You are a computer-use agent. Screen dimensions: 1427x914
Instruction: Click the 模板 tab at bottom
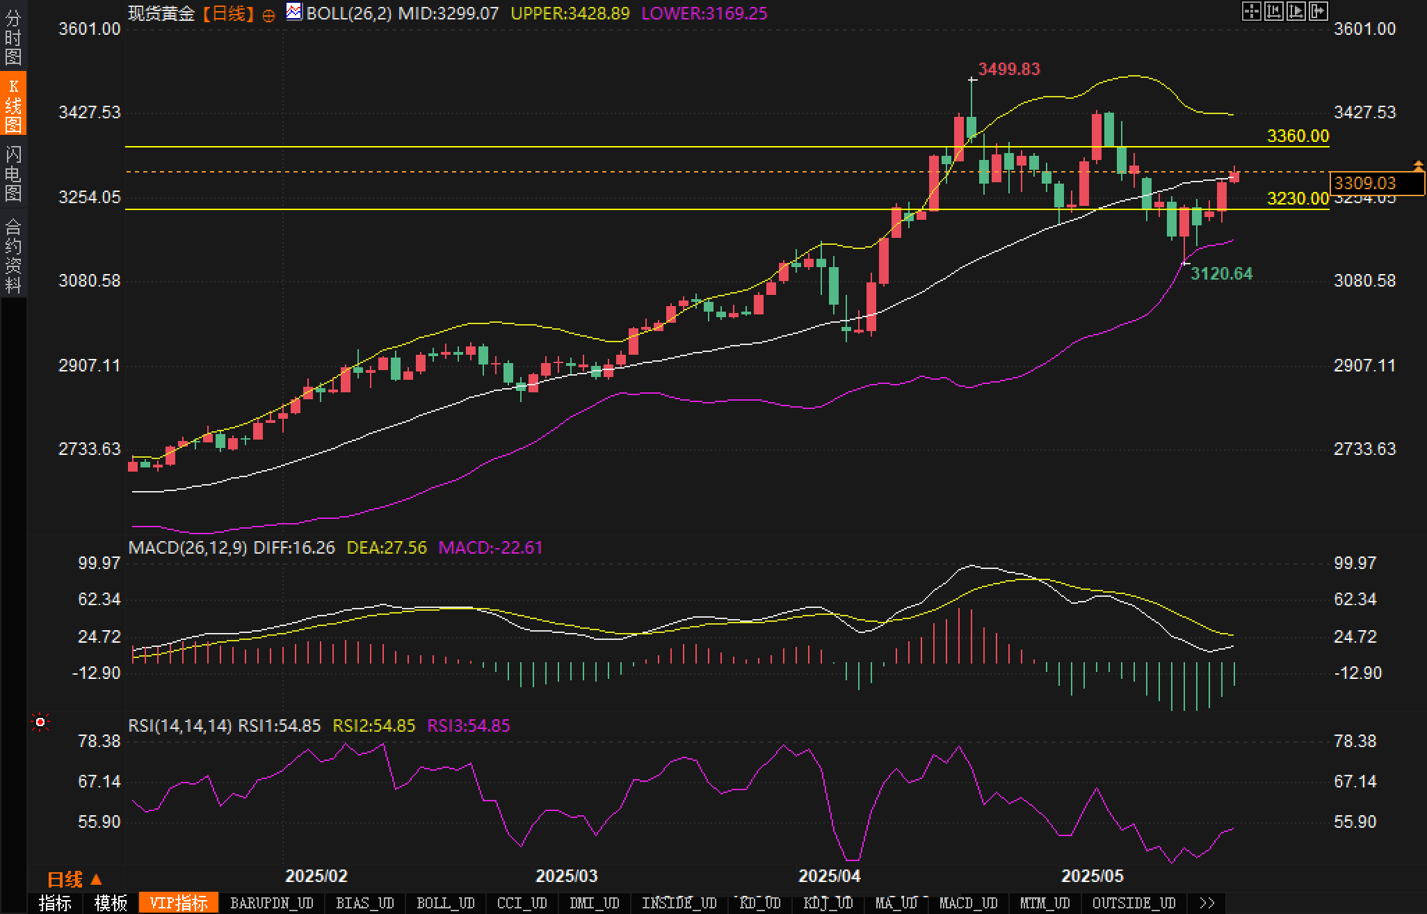point(111,903)
